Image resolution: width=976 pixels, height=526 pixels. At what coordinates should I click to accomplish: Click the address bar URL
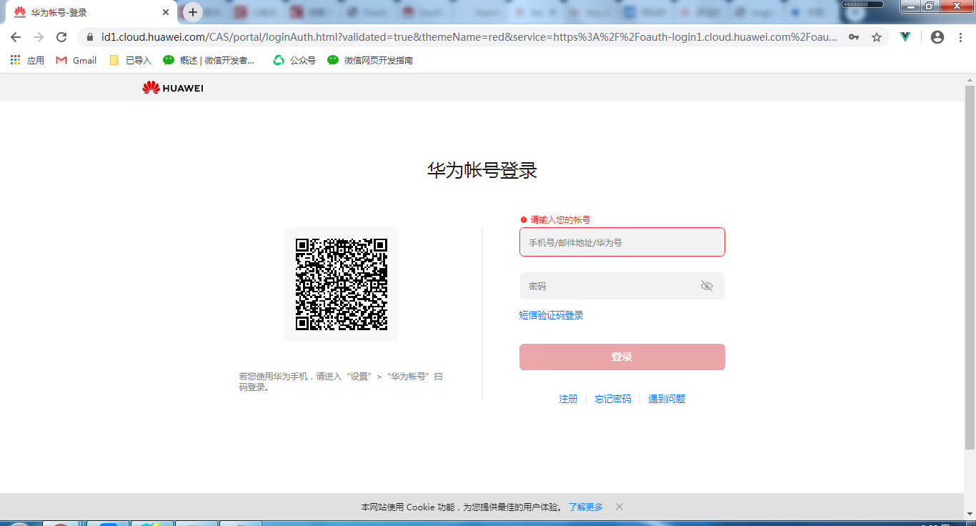pyautogui.click(x=469, y=37)
